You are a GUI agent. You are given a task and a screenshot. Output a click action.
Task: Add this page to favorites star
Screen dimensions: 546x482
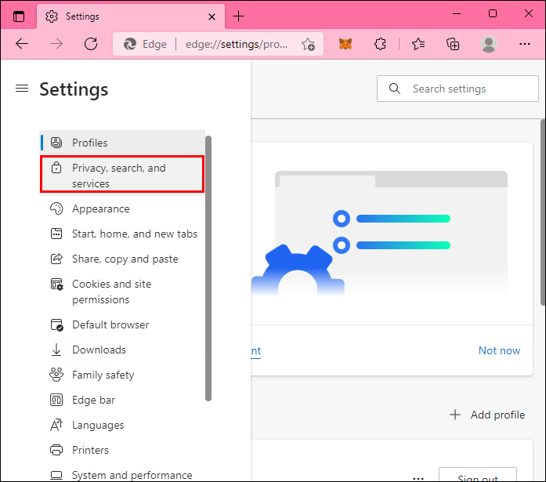(308, 44)
